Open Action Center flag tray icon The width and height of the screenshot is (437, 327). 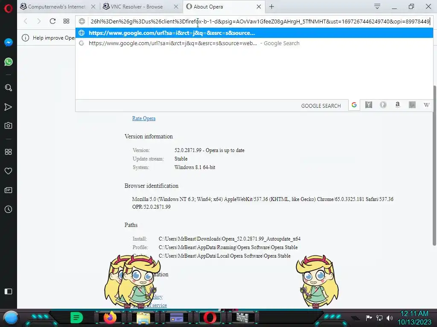369,318
